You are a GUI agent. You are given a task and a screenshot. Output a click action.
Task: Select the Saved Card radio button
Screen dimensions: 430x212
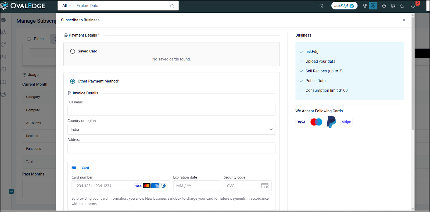(x=73, y=51)
